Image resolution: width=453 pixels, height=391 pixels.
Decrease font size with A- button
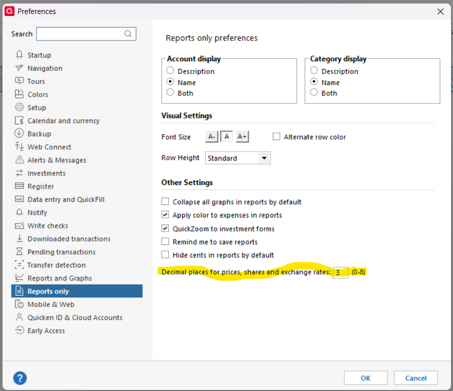[x=212, y=136]
